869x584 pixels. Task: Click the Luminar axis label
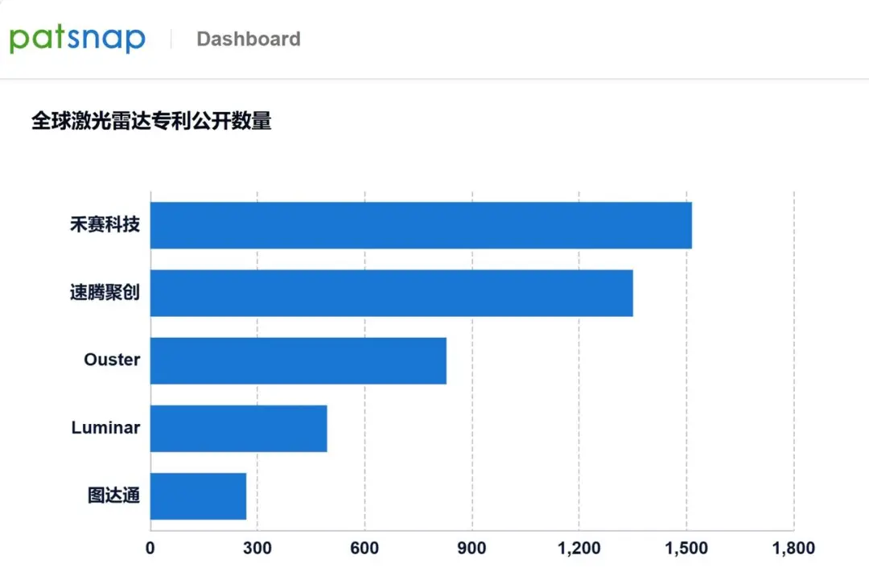tap(106, 427)
